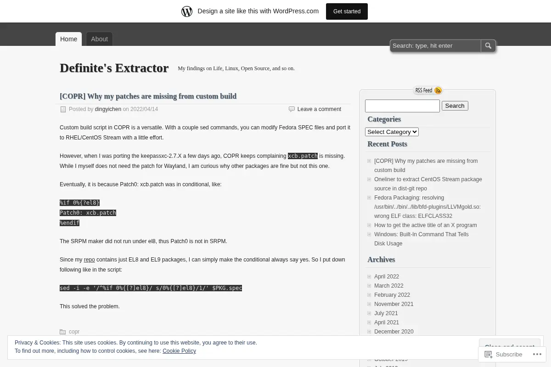
Task: Click the sidebar Search button
Action: 455,106
